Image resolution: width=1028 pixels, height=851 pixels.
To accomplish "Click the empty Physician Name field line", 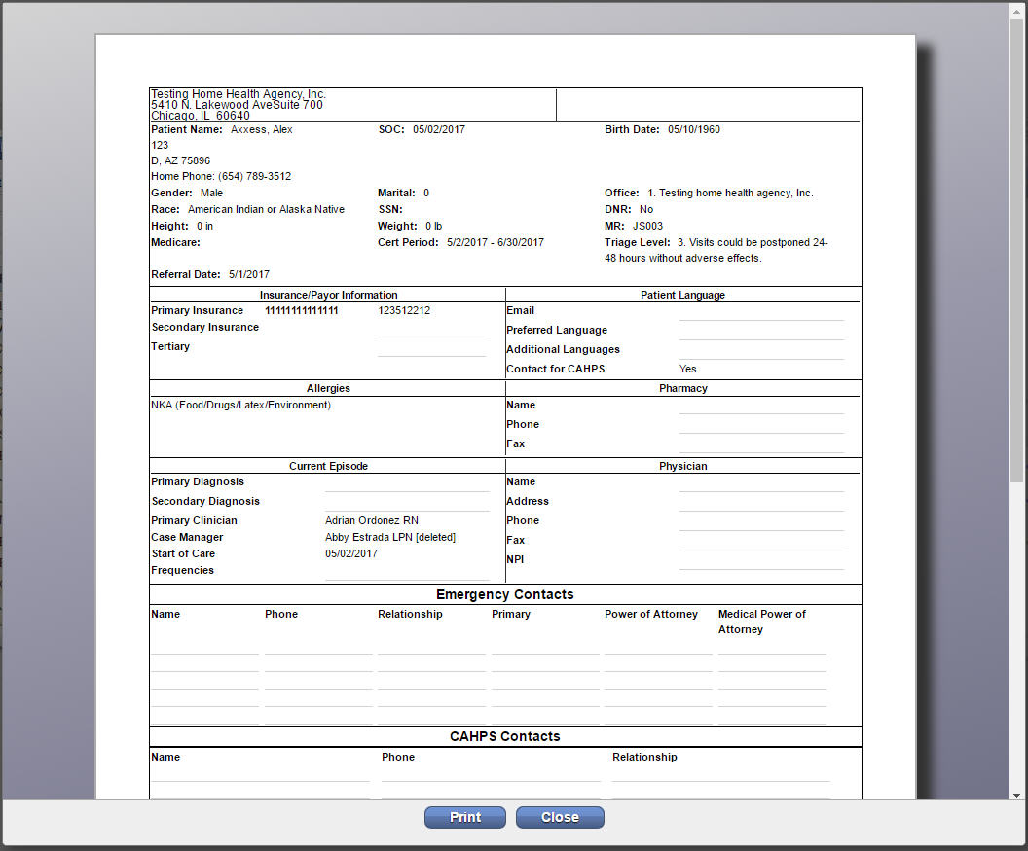I will [x=761, y=484].
